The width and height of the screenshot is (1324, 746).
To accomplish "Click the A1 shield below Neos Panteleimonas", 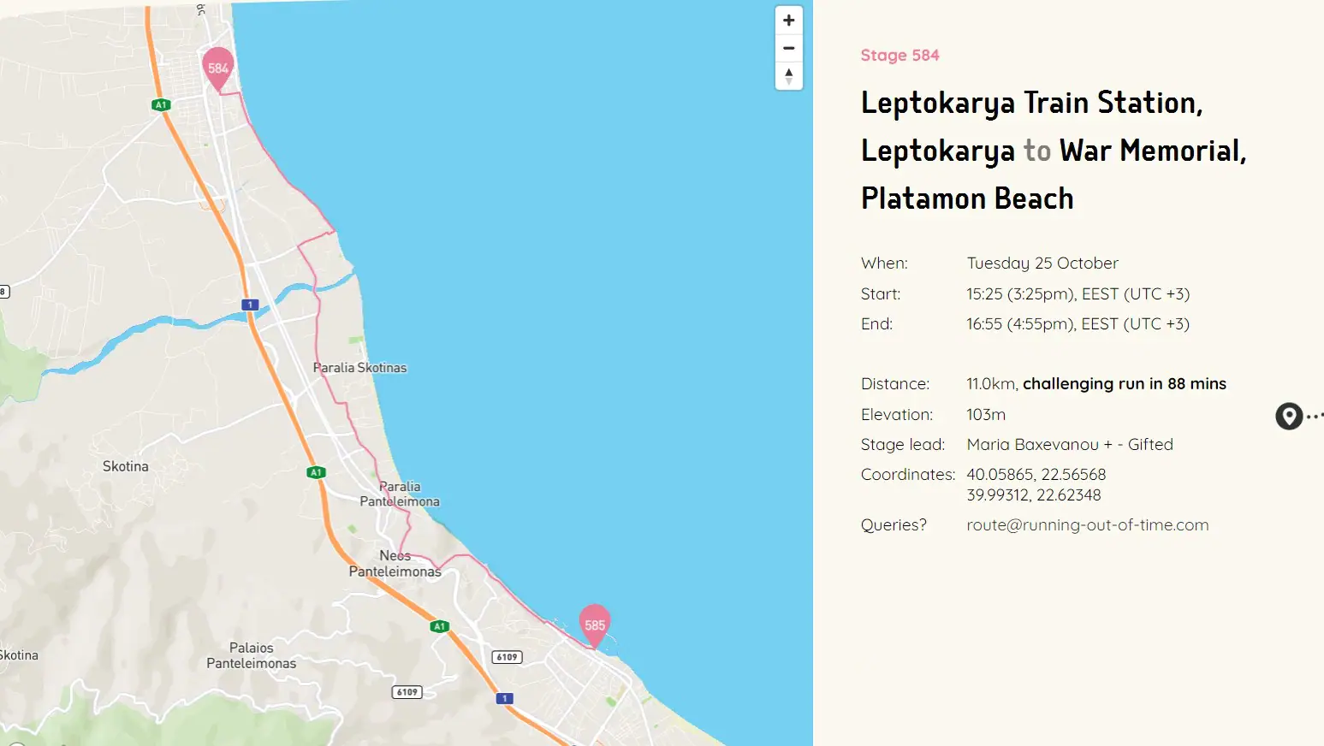I will (x=439, y=626).
